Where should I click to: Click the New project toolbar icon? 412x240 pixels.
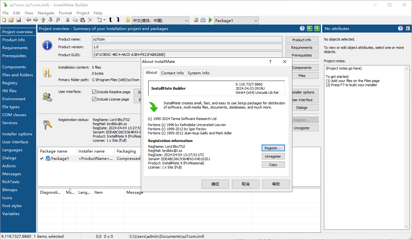(4, 20)
